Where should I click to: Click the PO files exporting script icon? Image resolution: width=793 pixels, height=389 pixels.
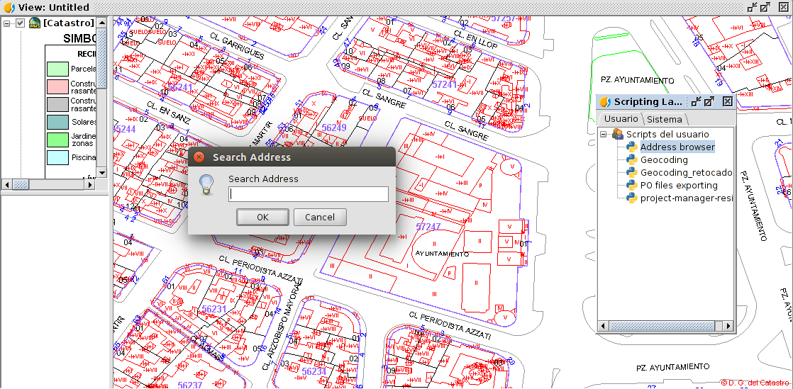(x=631, y=186)
